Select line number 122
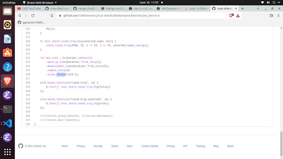 (x=28, y=58)
